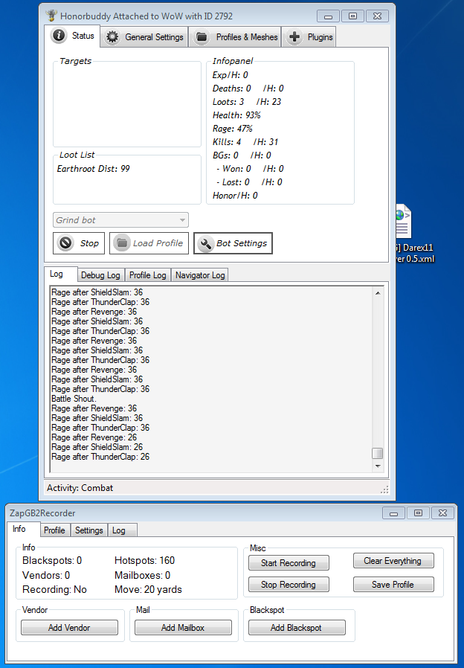This screenshot has width=464, height=668.
Task: Click the folder icon on Profiles & Meshes tab
Action: [202, 37]
